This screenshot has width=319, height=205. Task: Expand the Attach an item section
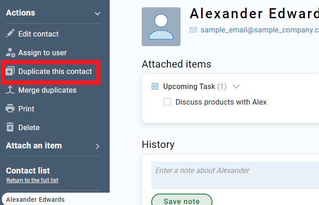[x=98, y=146]
